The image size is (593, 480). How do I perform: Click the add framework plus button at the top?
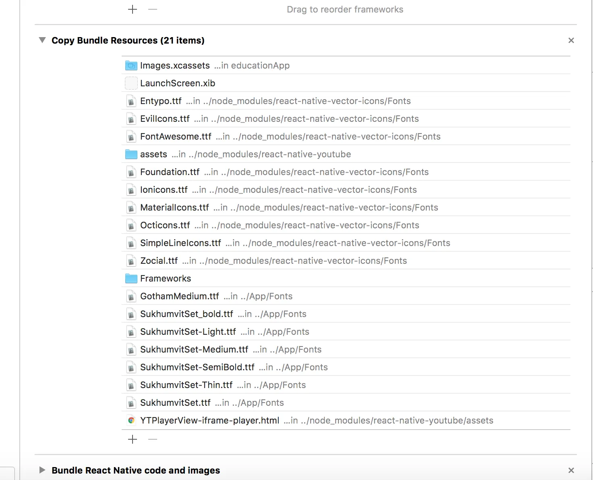click(133, 9)
